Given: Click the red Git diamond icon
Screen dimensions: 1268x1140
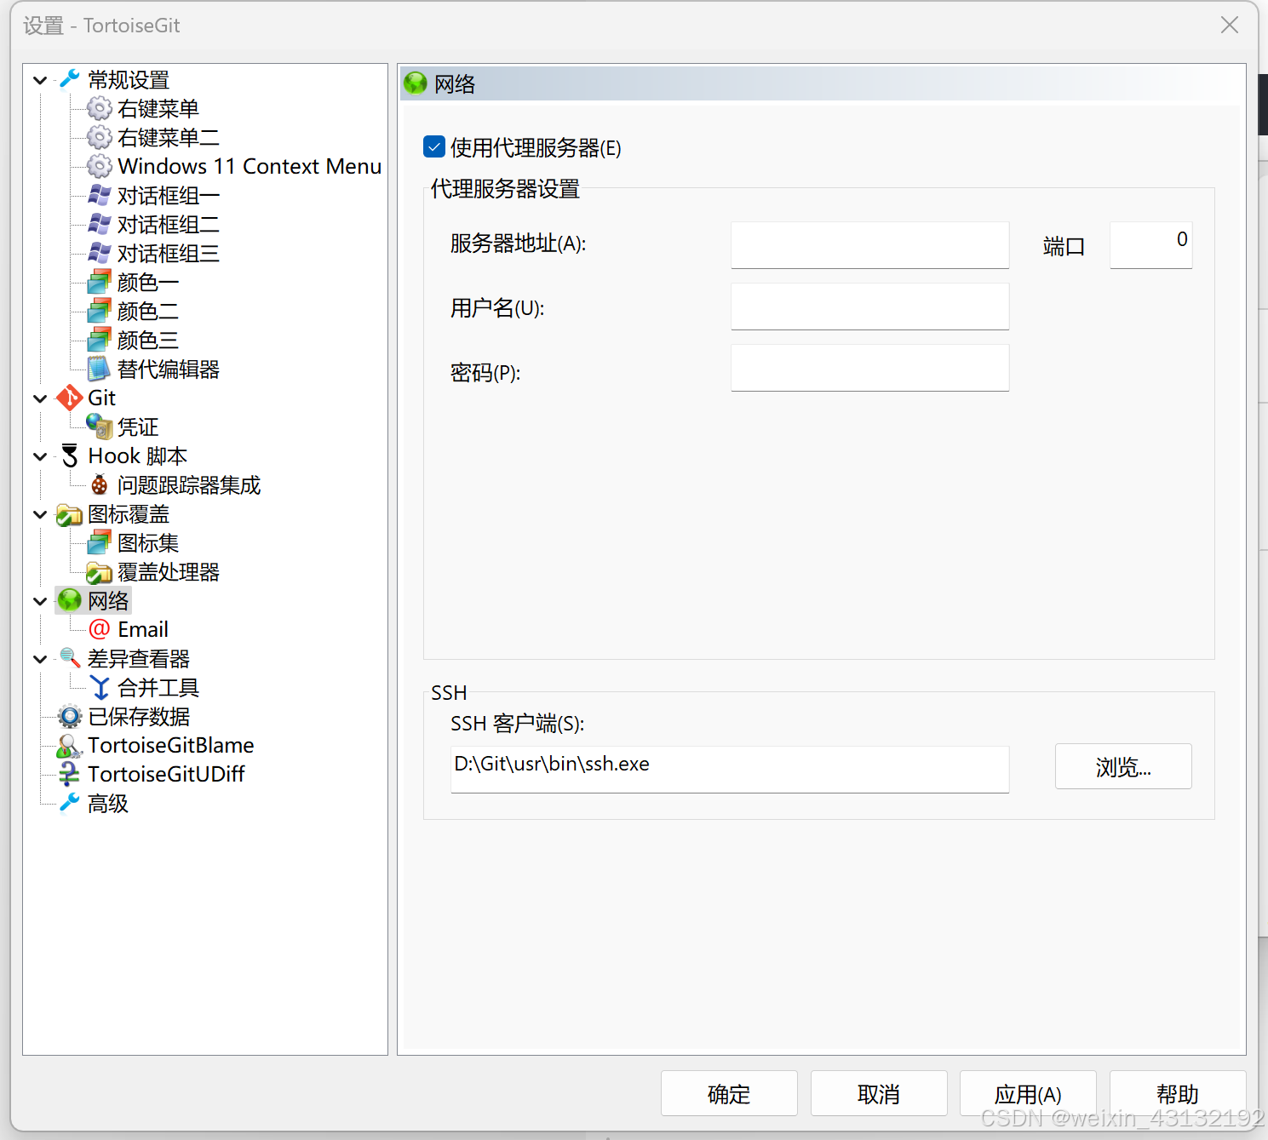Looking at the screenshot, I should (69, 398).
